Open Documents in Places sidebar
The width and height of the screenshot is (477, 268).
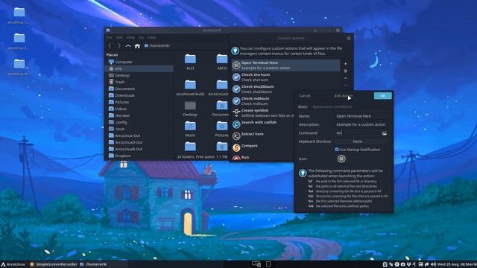pos(139,89)
